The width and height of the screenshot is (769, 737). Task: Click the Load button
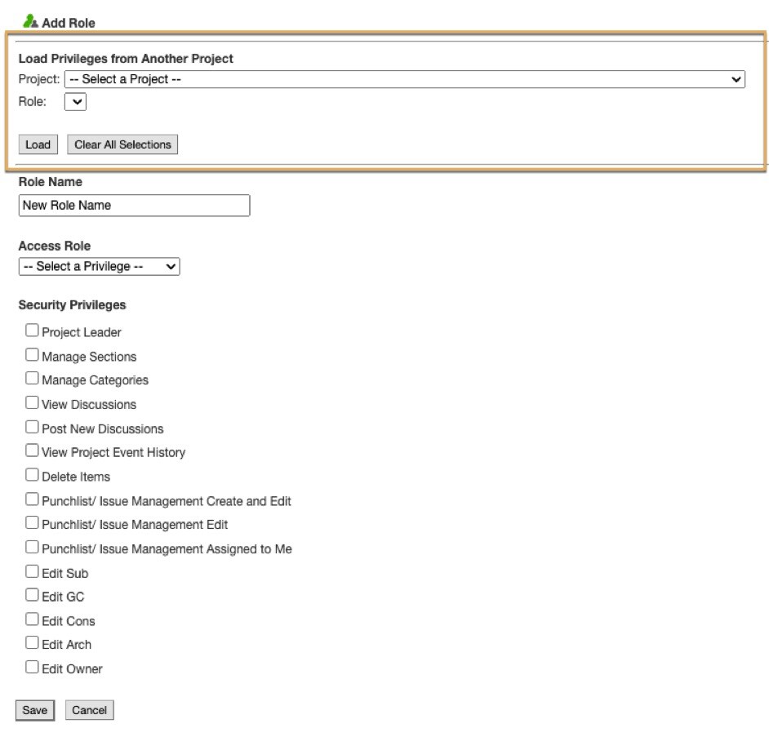pyautogui.click(x=38, y=144)
